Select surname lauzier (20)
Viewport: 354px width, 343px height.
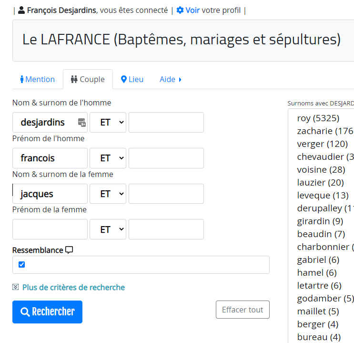click(320, 182)
